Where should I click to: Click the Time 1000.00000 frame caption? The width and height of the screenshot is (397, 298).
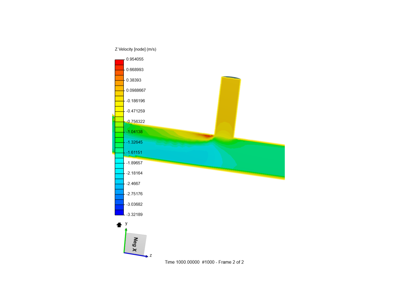tap(204, 262)
